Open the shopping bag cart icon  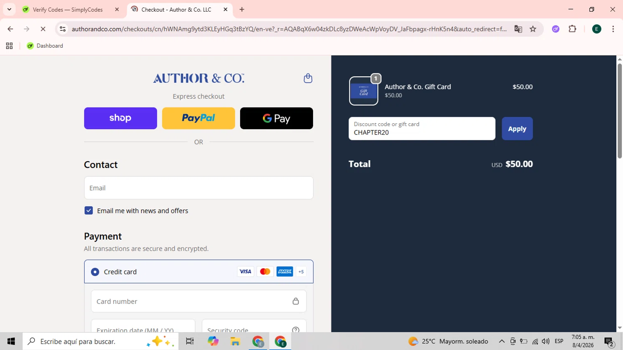point(308,78)
